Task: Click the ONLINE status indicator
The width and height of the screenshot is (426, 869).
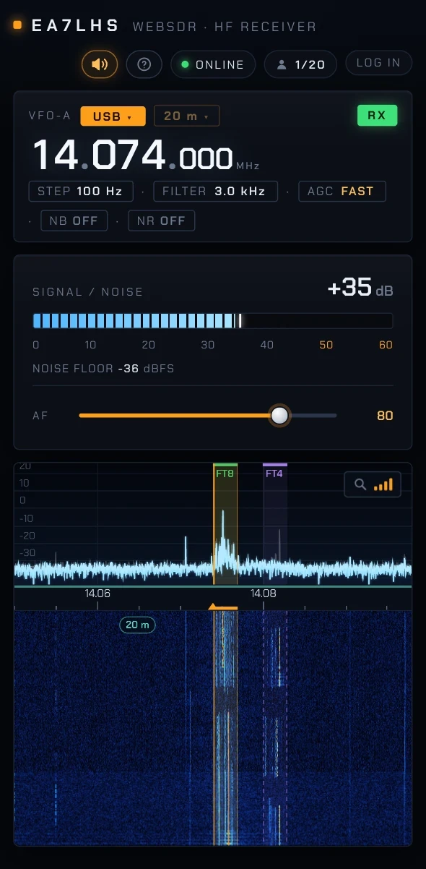Action: tap(213, 64)
